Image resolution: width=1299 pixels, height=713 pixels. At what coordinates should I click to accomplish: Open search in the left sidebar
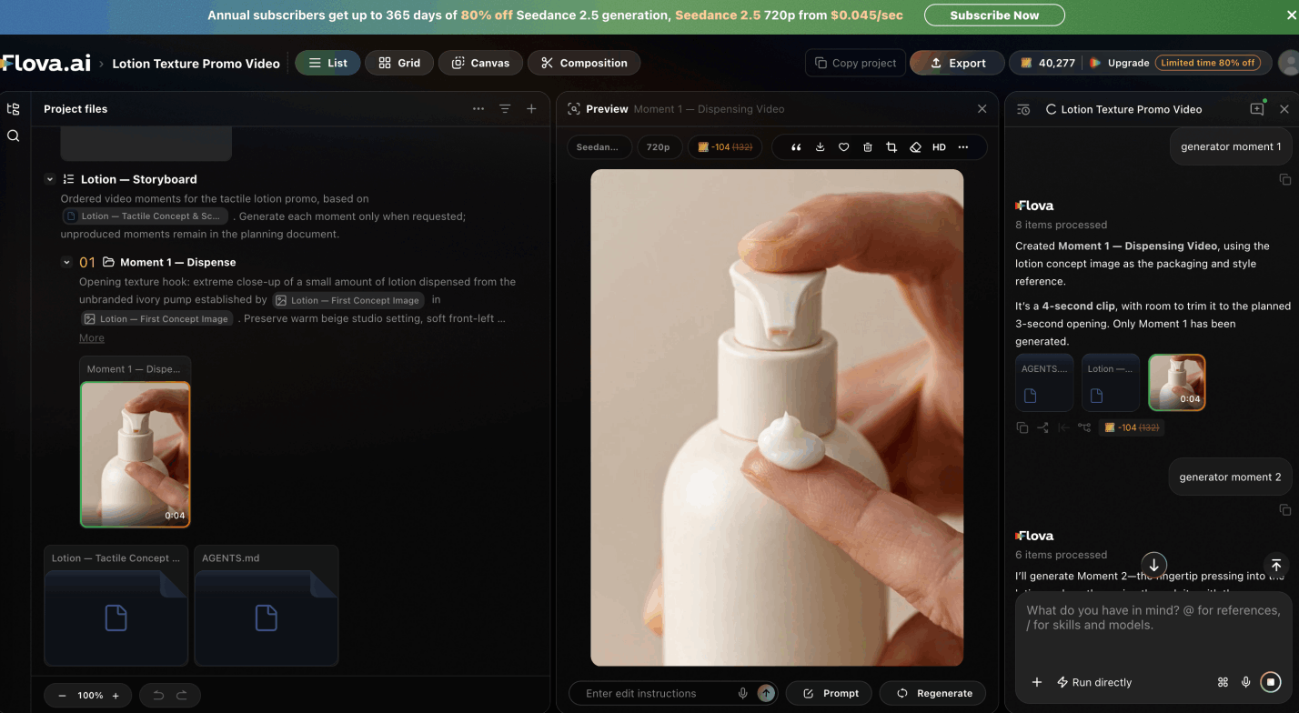coord(13,136)
